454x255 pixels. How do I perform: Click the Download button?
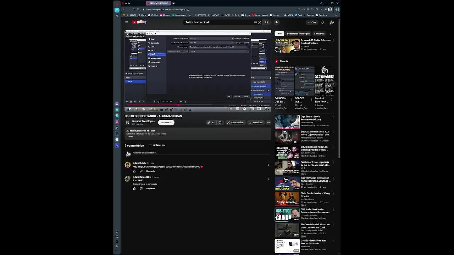coord(256,123)
